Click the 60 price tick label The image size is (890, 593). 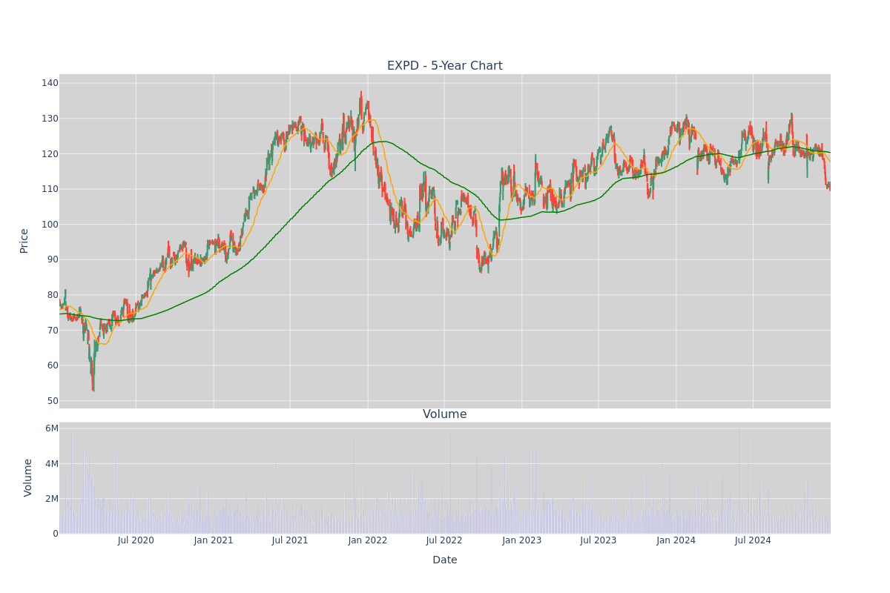click(53, 365)
